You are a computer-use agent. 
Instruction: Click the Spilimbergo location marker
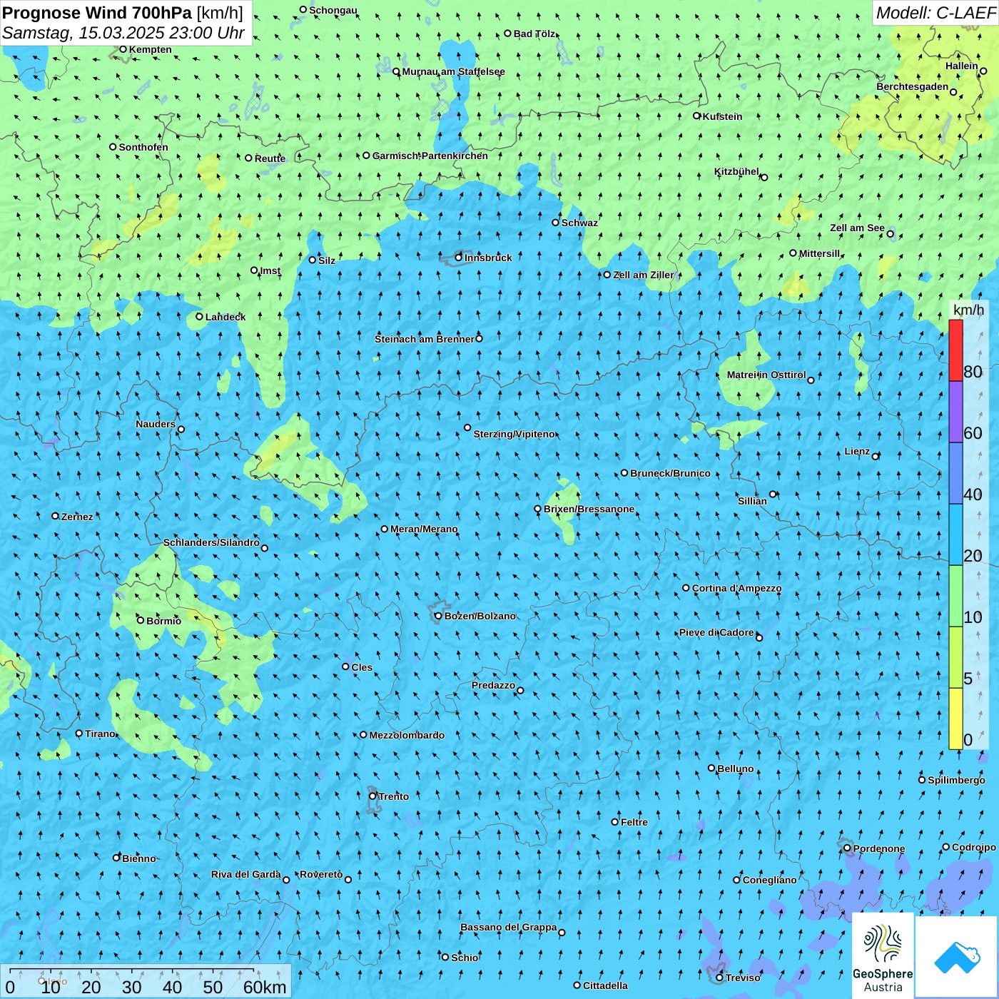click(x=922, y=780)
